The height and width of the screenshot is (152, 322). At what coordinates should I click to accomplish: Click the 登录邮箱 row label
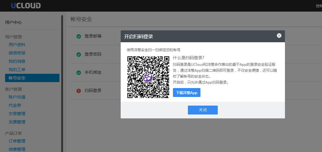(93, 36)
